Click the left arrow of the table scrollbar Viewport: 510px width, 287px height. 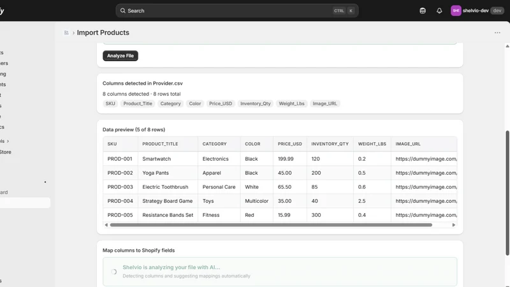[x=106, y=225]
